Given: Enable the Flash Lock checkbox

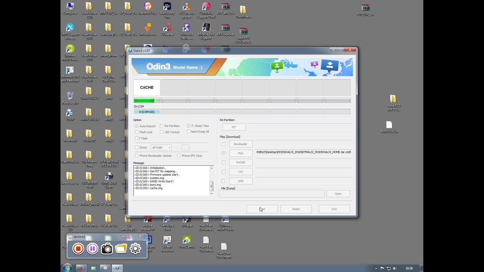Looking at the screenshot, I should [x=137, y=132].
